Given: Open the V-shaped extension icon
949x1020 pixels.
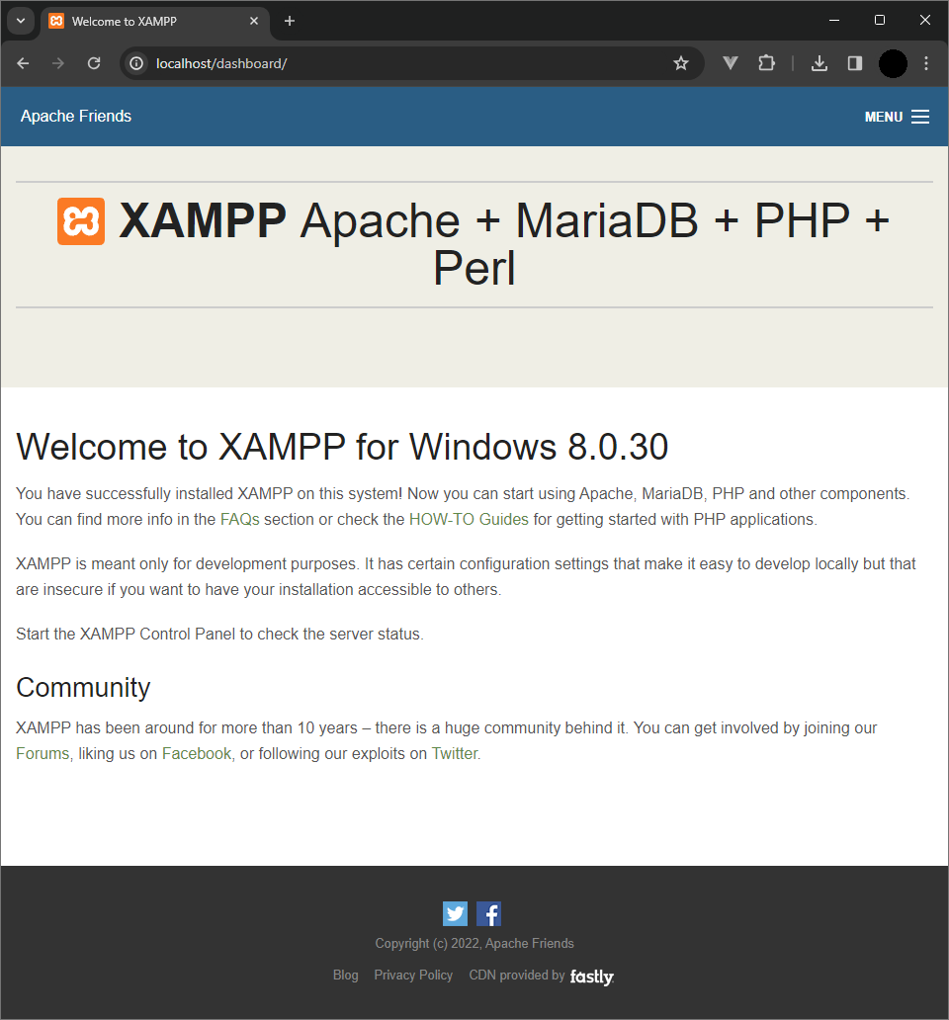Looking at the screenshot, I should coord(731,63).
